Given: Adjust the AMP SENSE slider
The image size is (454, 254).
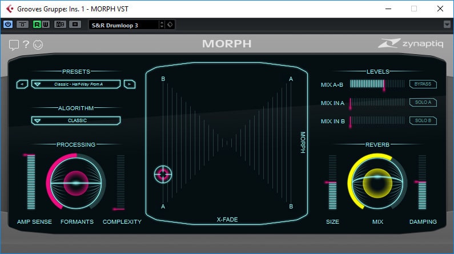Looking at the screenshot, I should (31, 182).
